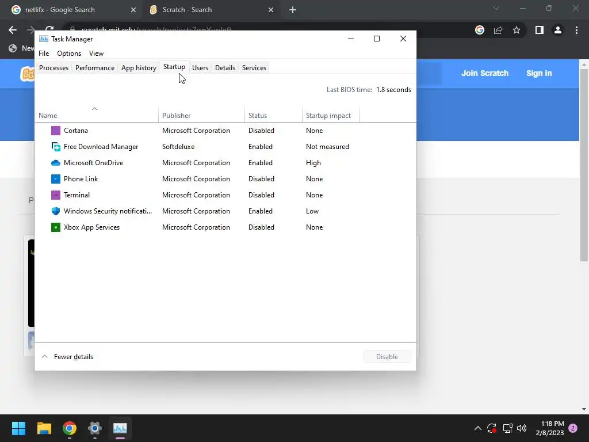Click the Task Manager title bar icon

[x=44, y=39]
